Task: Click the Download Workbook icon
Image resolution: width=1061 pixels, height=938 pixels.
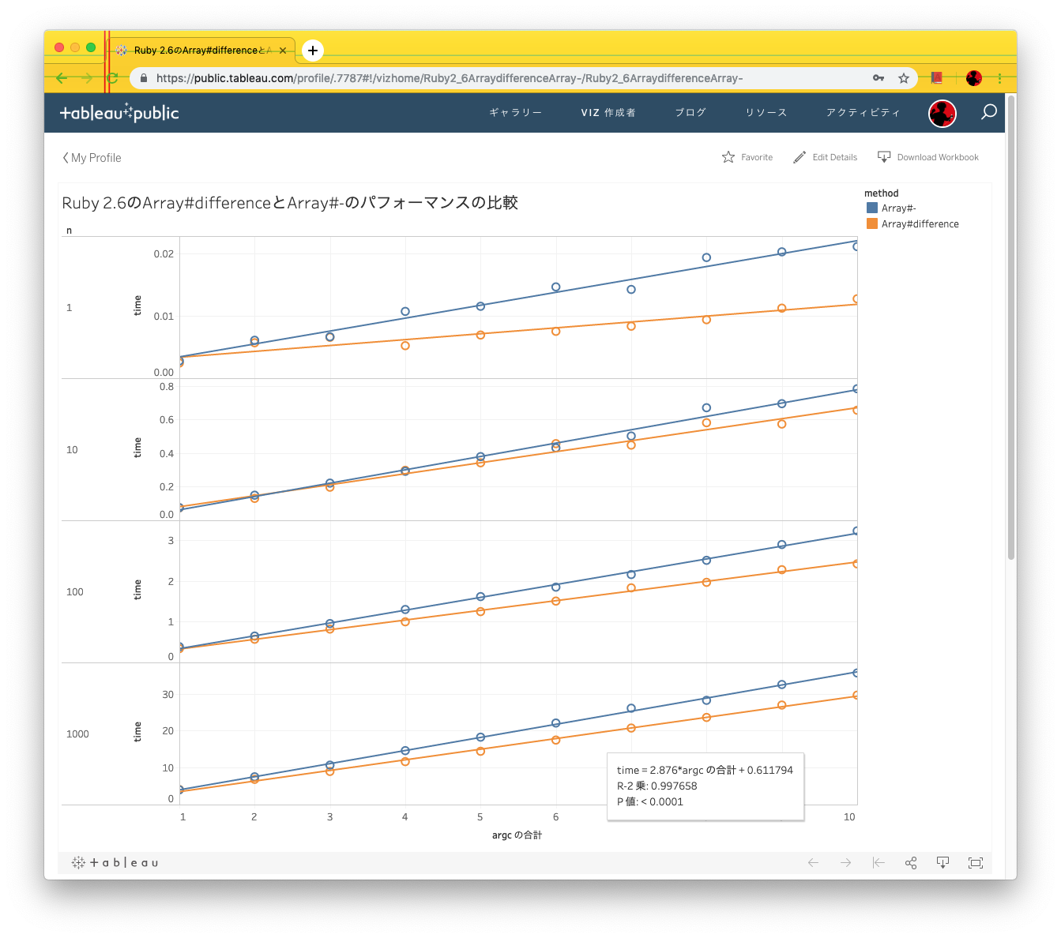Action: (x=885, y=156)
